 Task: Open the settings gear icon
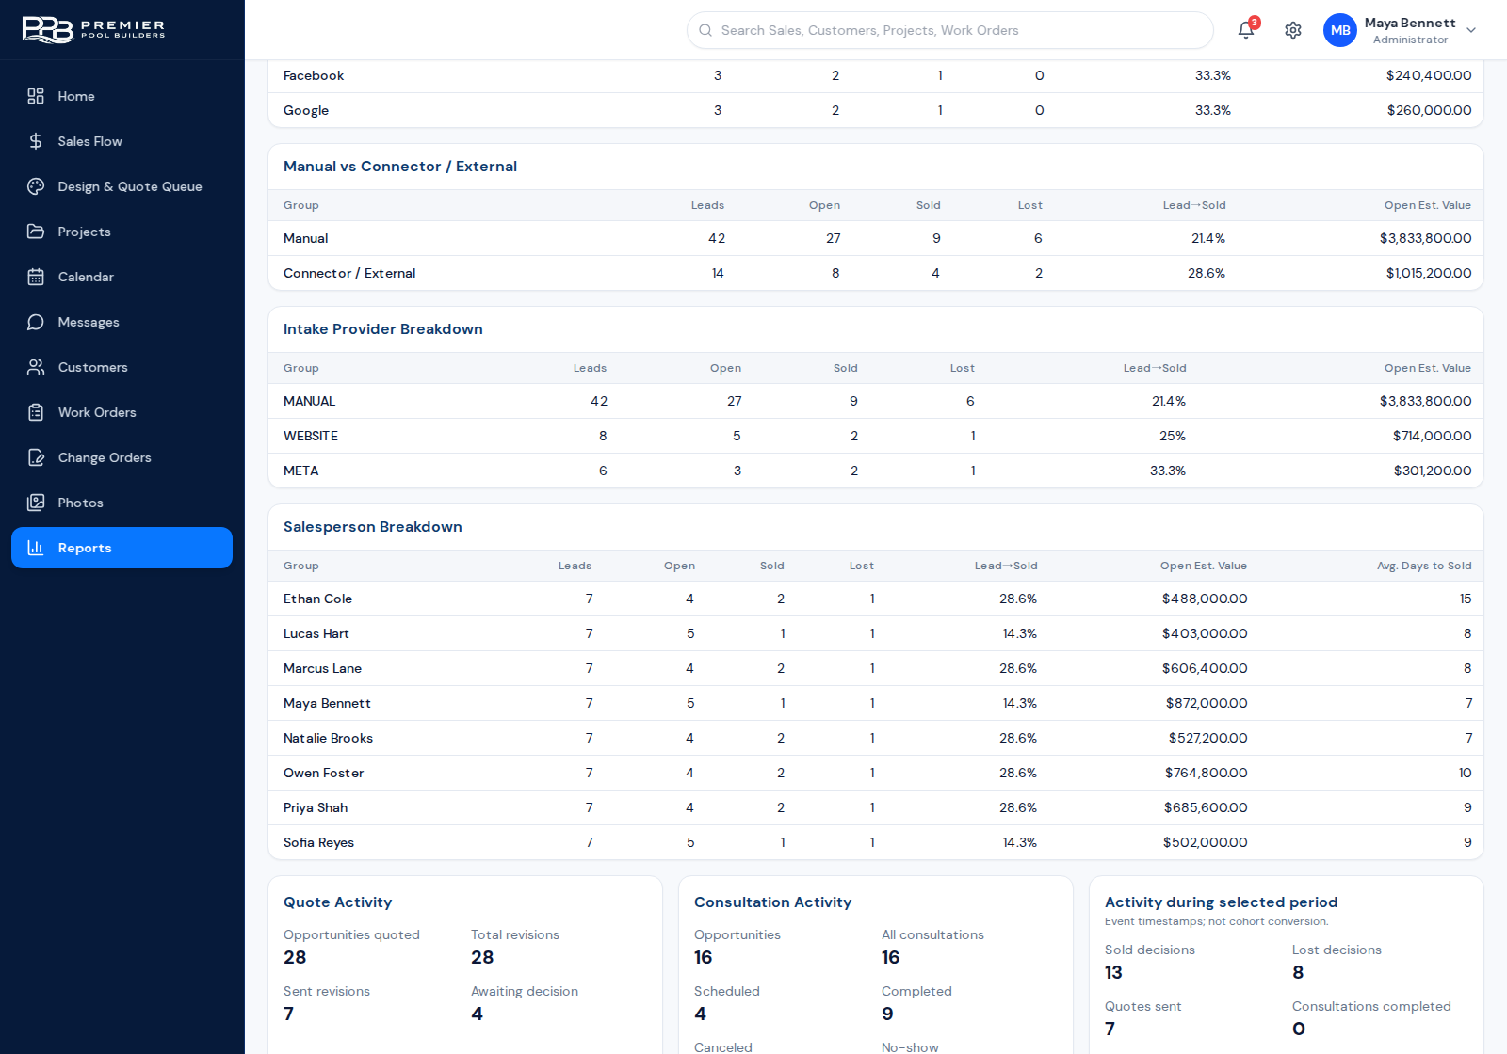pos(1293,30)
